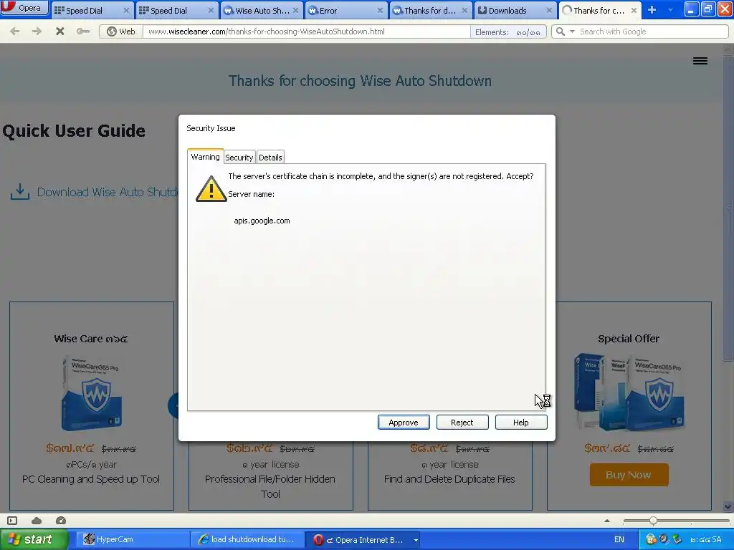Image resolution: width=734 pixels, height=550 pixels.
Task: Click the EN language indicator
Action: [619, 539]
